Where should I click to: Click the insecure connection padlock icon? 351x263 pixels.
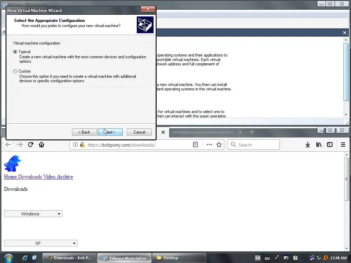tap(82, 145)
